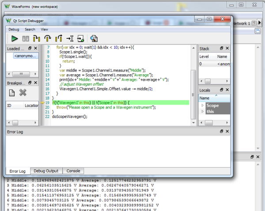Click the Find in Script magnifier icon

tap(94, 38)
